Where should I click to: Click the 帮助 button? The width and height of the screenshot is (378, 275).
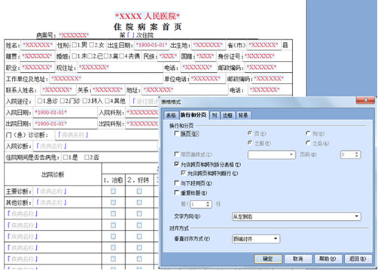[328, 258]
